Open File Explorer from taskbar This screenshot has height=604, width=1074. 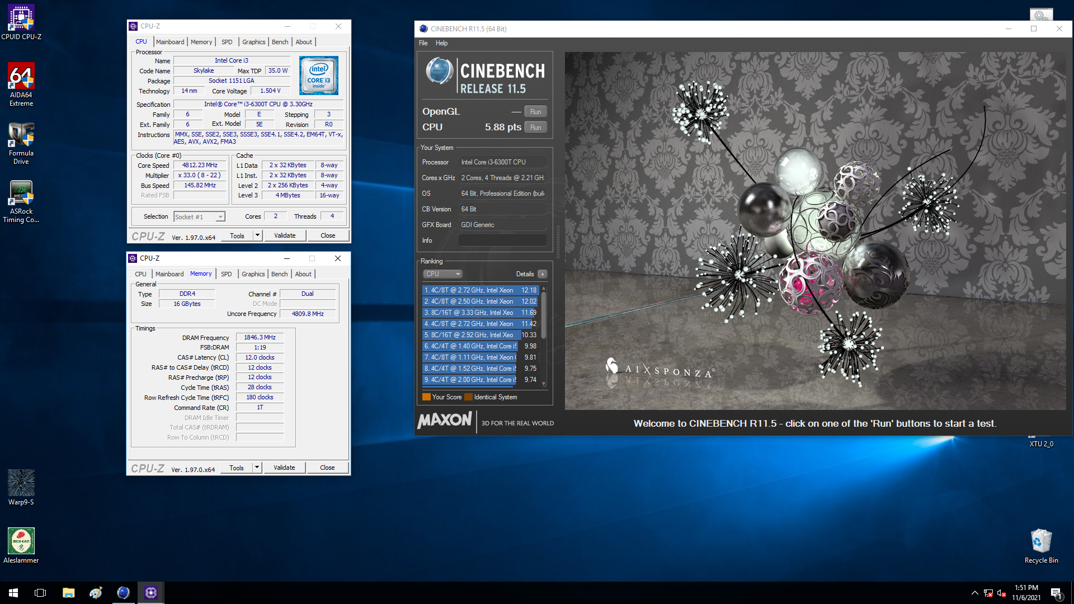pos(68,593)
